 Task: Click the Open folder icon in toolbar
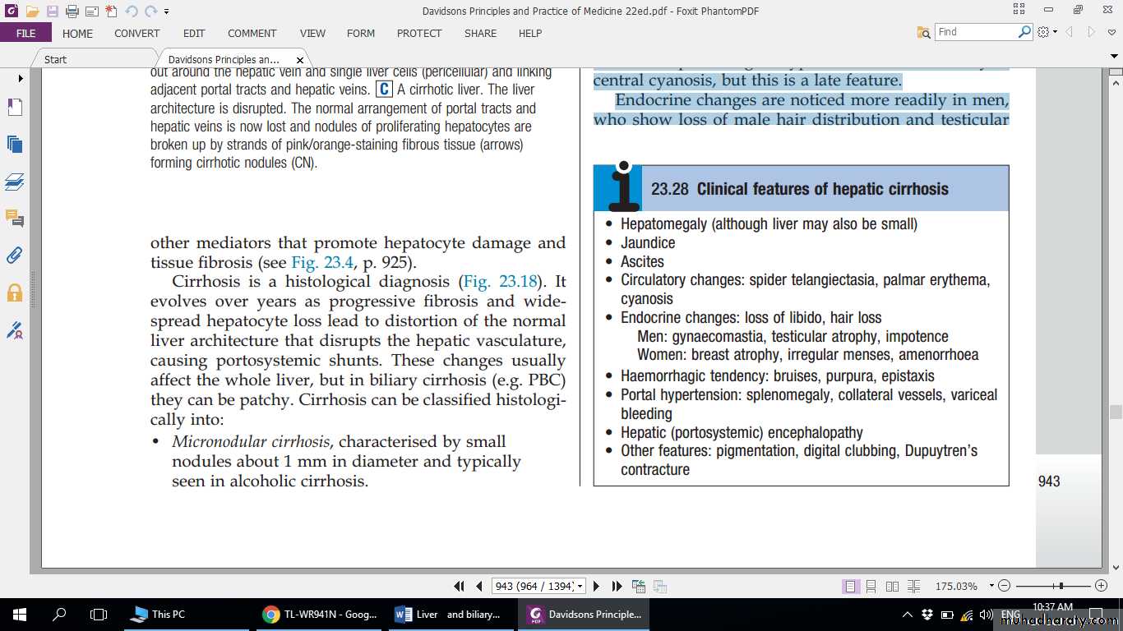[32, 12]
